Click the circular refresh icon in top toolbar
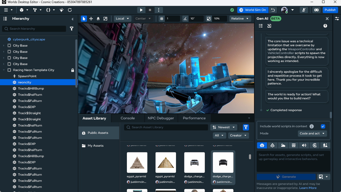The width and height of the screenshot is (341, 192). 70,10
